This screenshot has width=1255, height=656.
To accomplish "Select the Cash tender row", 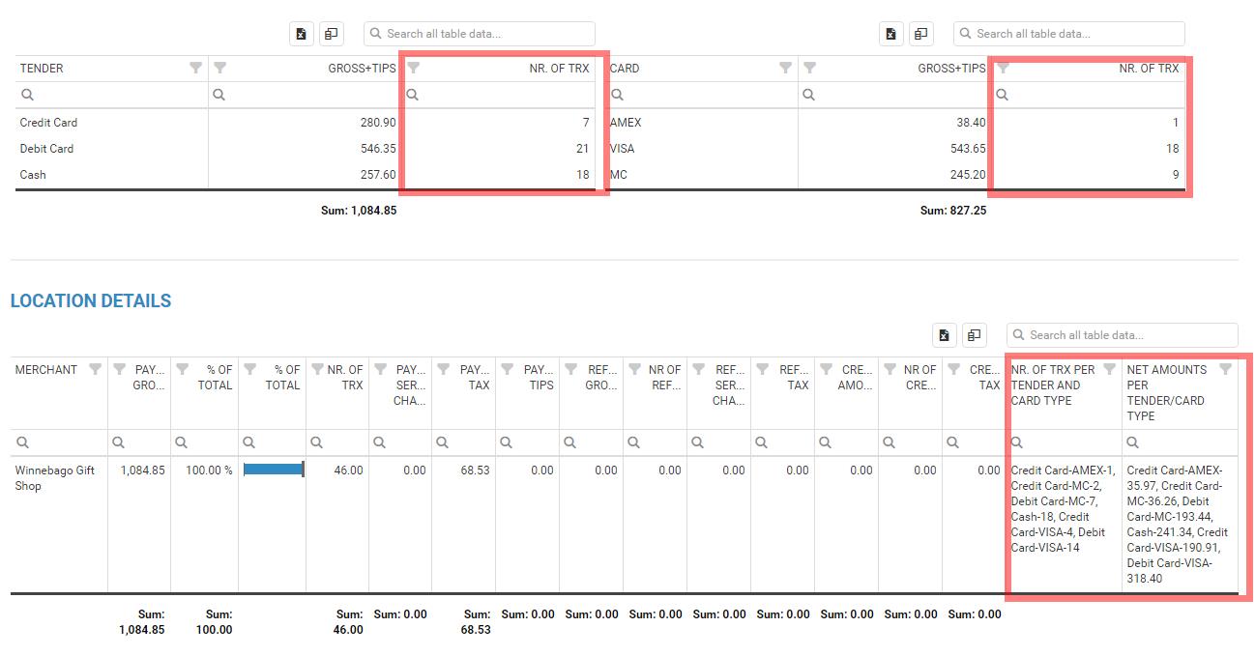I will 306,175.
